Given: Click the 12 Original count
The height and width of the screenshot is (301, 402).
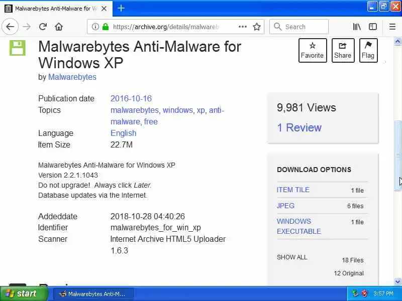Looking at the screenshot, I should click(349, 273).
